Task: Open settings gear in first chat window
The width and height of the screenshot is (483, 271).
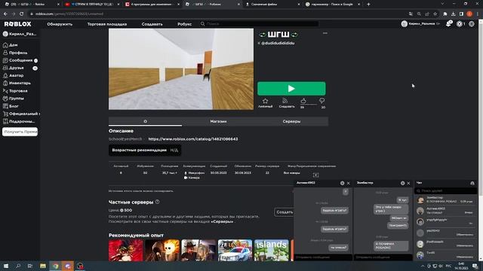Action: [x=342, y=183]
